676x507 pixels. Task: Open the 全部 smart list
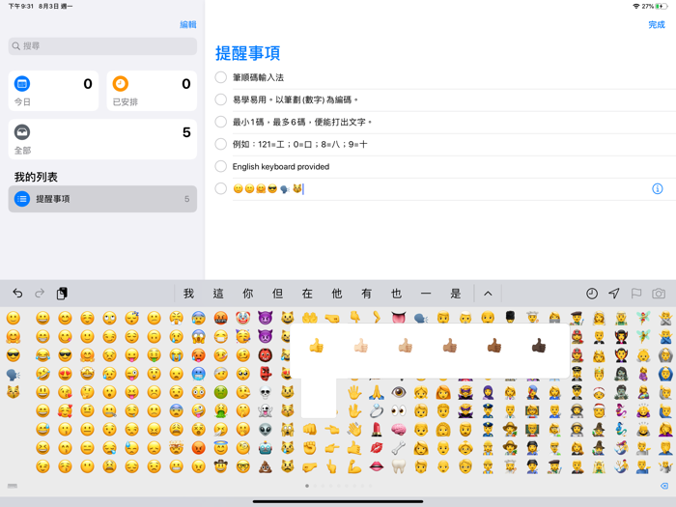coord(102,139)
